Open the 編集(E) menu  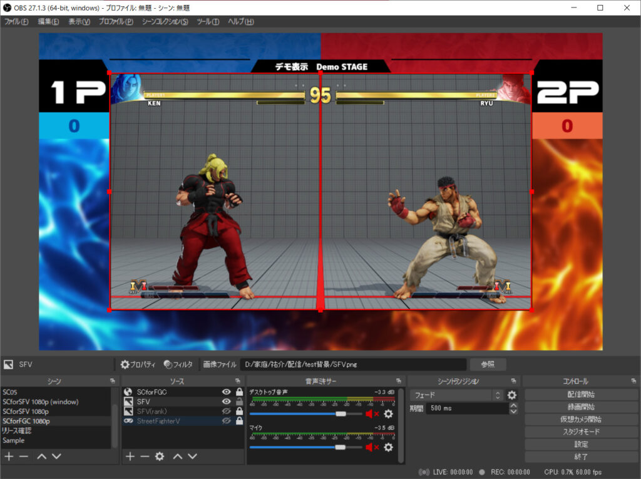click(x=48, y=22)
